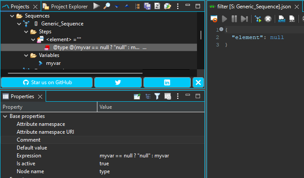This screenshot has height=178, width=304.
Task: Click the magnifier search icon in Projects toolbar
Action: (x=107, y=6)
